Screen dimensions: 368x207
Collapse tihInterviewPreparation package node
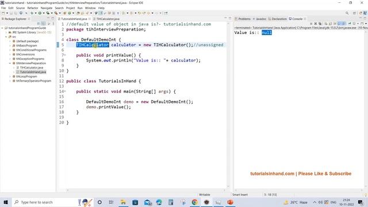click(10, 63)
